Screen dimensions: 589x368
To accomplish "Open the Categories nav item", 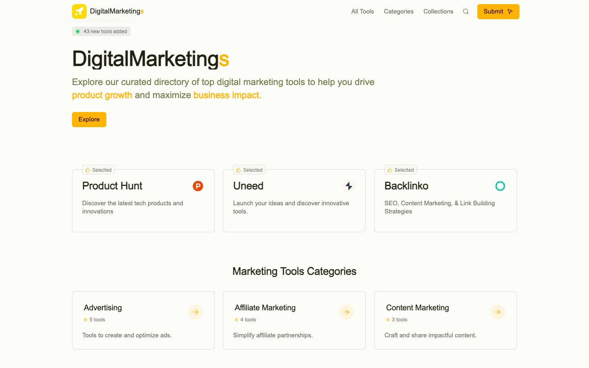I will point(399,11).
